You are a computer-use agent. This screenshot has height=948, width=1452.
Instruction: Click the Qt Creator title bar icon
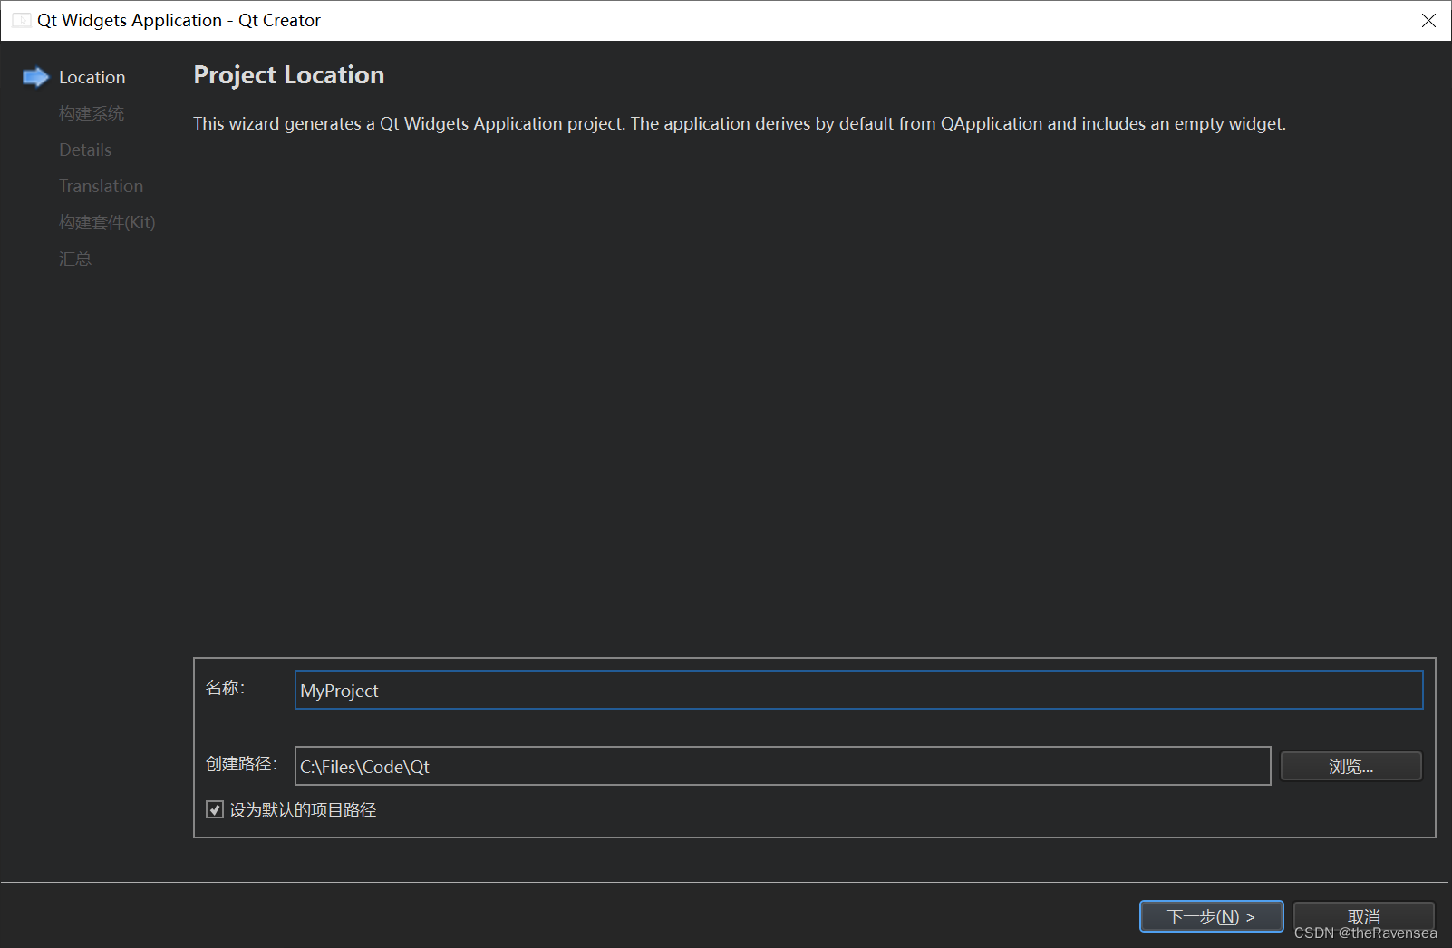click(22, 20)
